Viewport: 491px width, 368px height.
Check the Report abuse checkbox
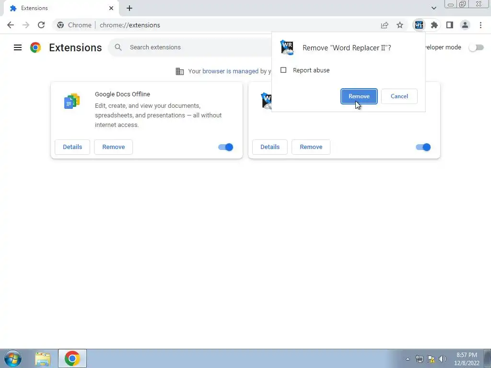[283, 70]
